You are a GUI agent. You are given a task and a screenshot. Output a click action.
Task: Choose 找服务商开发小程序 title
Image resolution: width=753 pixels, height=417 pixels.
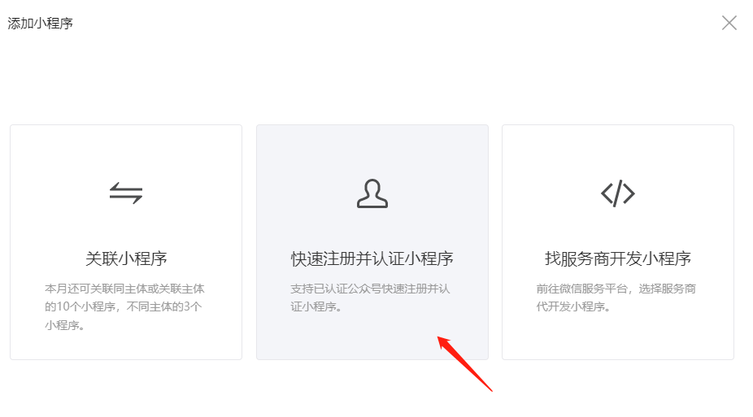coord(618,258)
